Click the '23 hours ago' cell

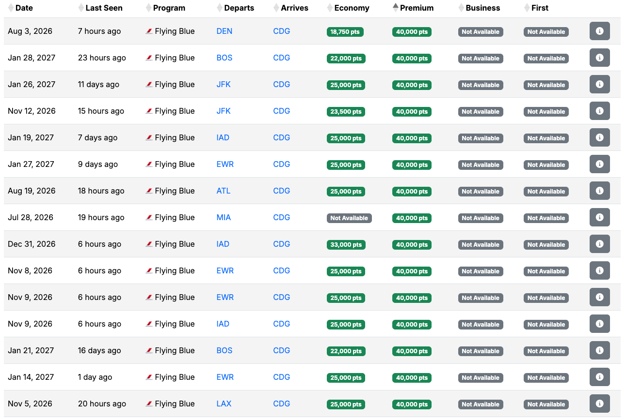coord(102,58)
